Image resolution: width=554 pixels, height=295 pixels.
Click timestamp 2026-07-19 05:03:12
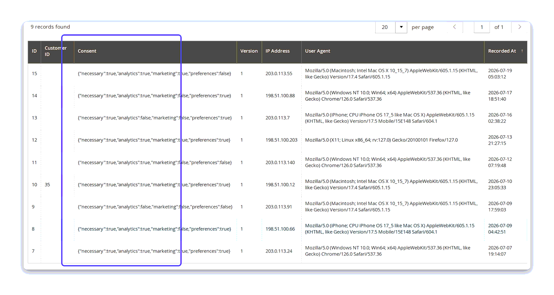pyautogui.click(x=500, y=74)
